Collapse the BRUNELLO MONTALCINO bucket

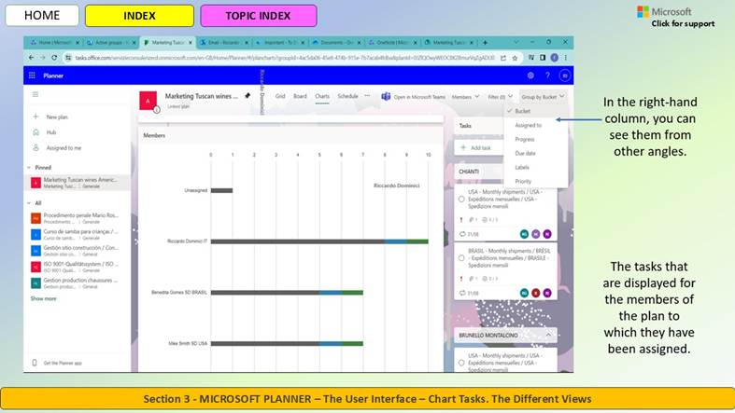548,335
